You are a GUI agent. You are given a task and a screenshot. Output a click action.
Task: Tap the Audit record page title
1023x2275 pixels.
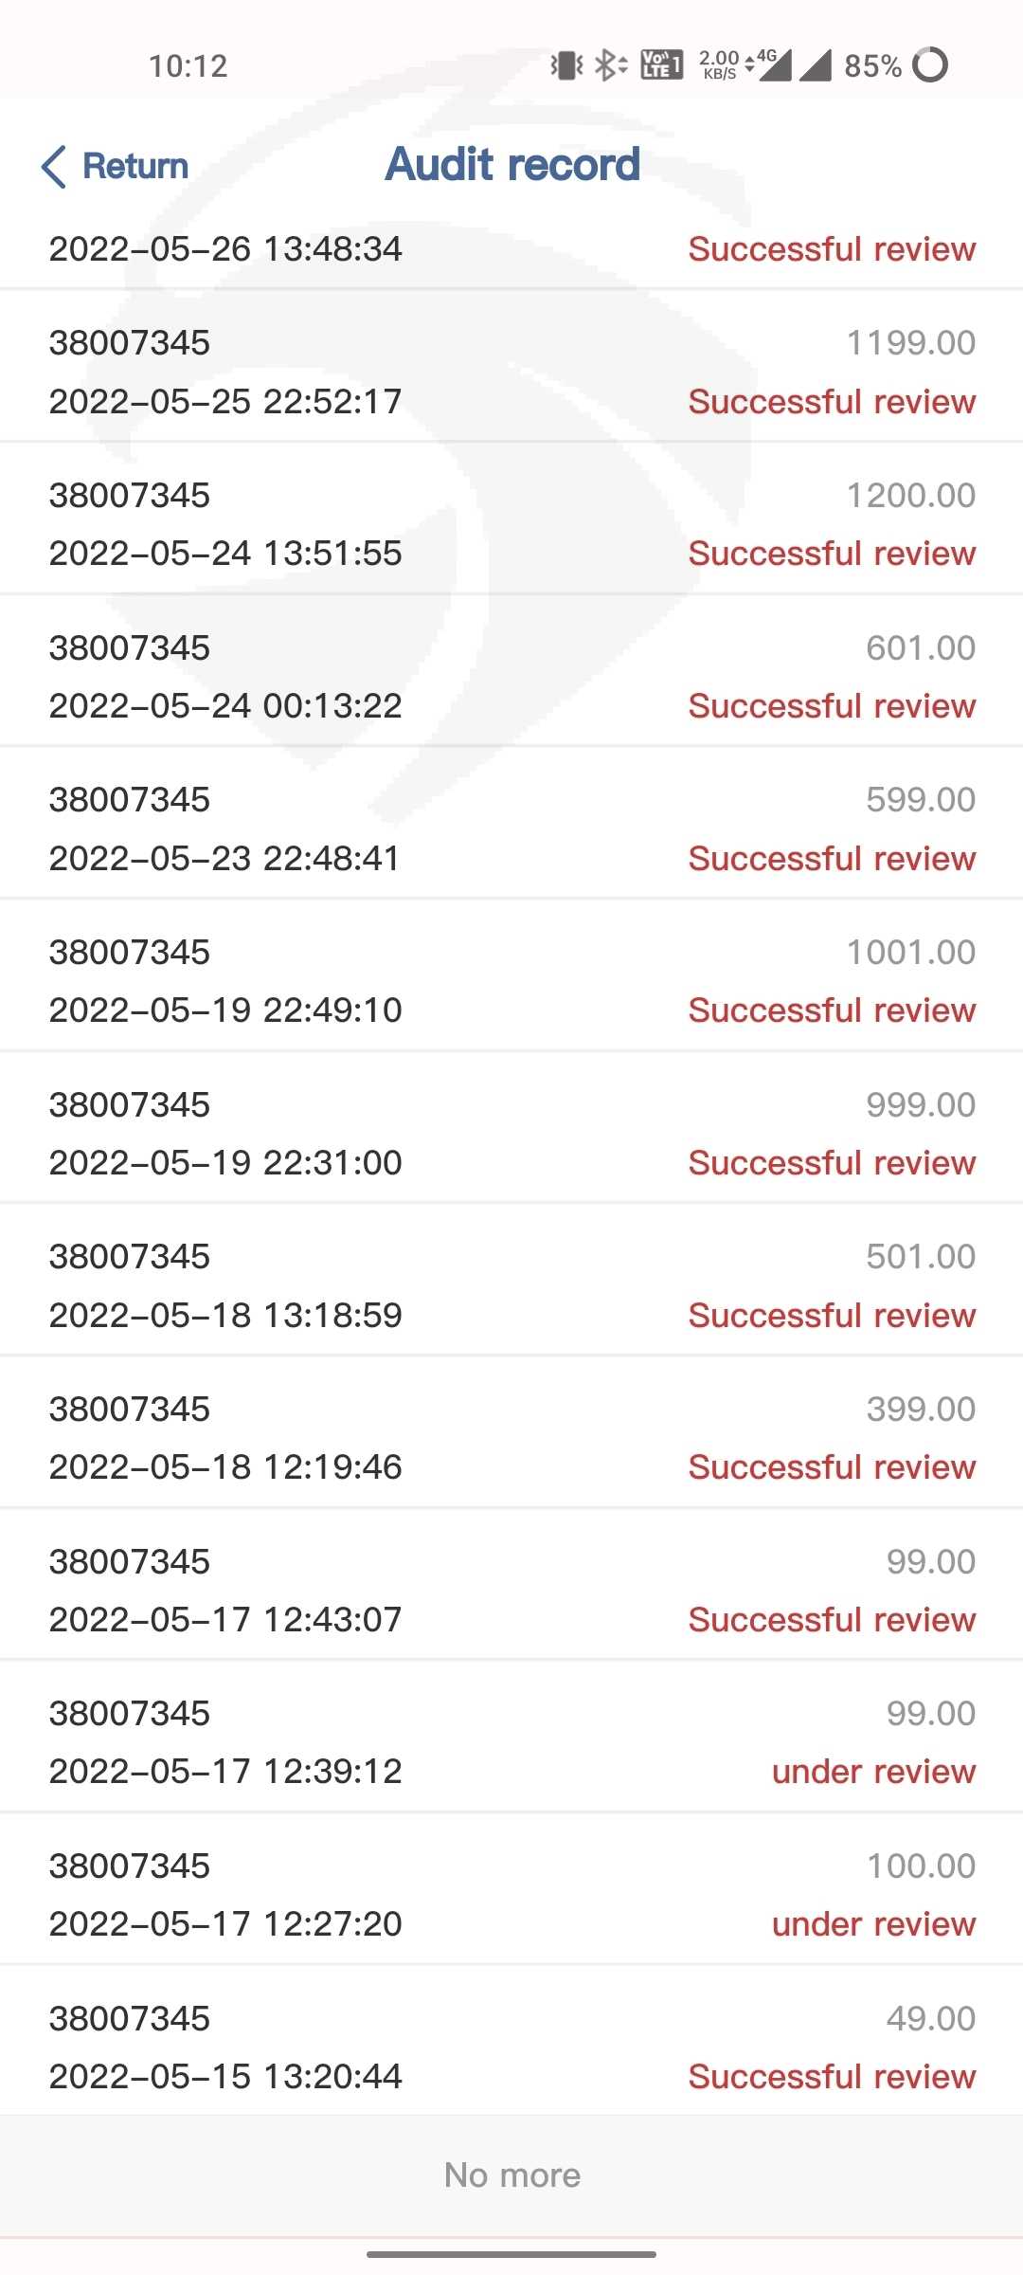point(512,165)
